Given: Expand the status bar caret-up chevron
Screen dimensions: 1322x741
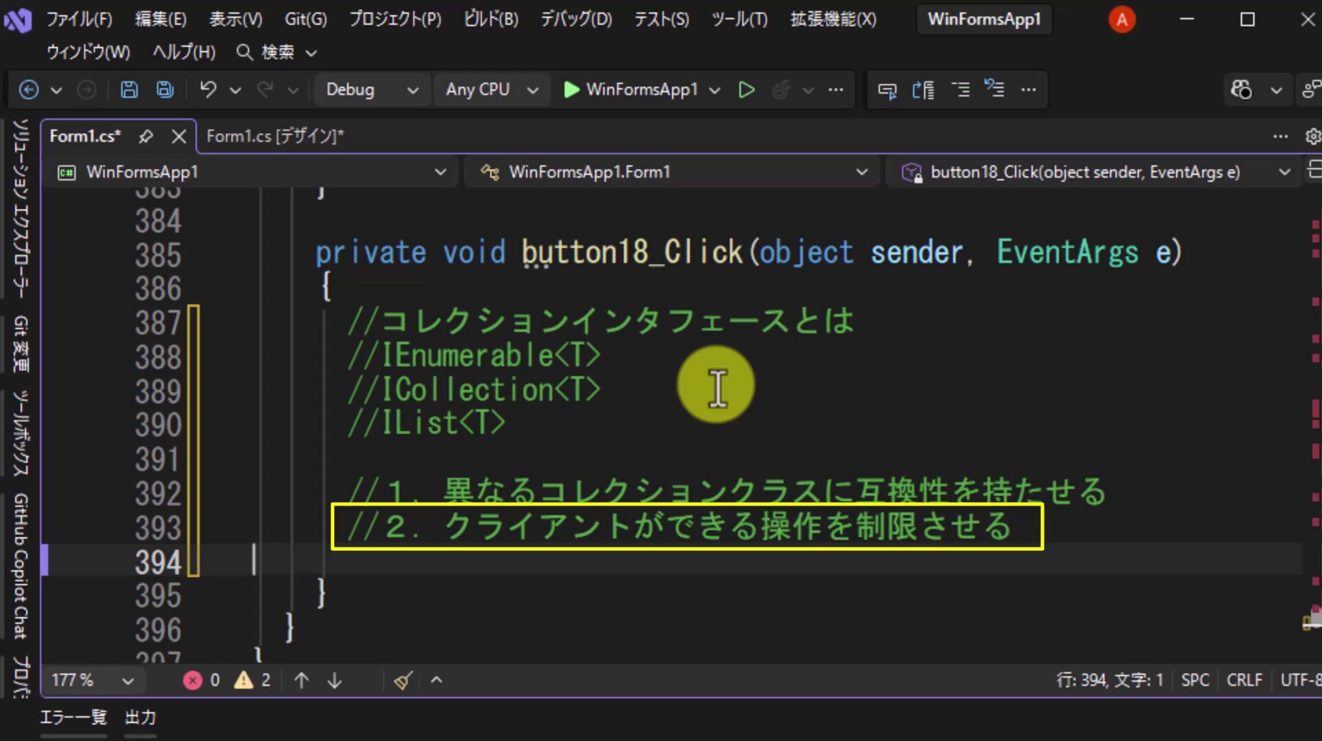Looking at the screenshot, I should [436, 680].
